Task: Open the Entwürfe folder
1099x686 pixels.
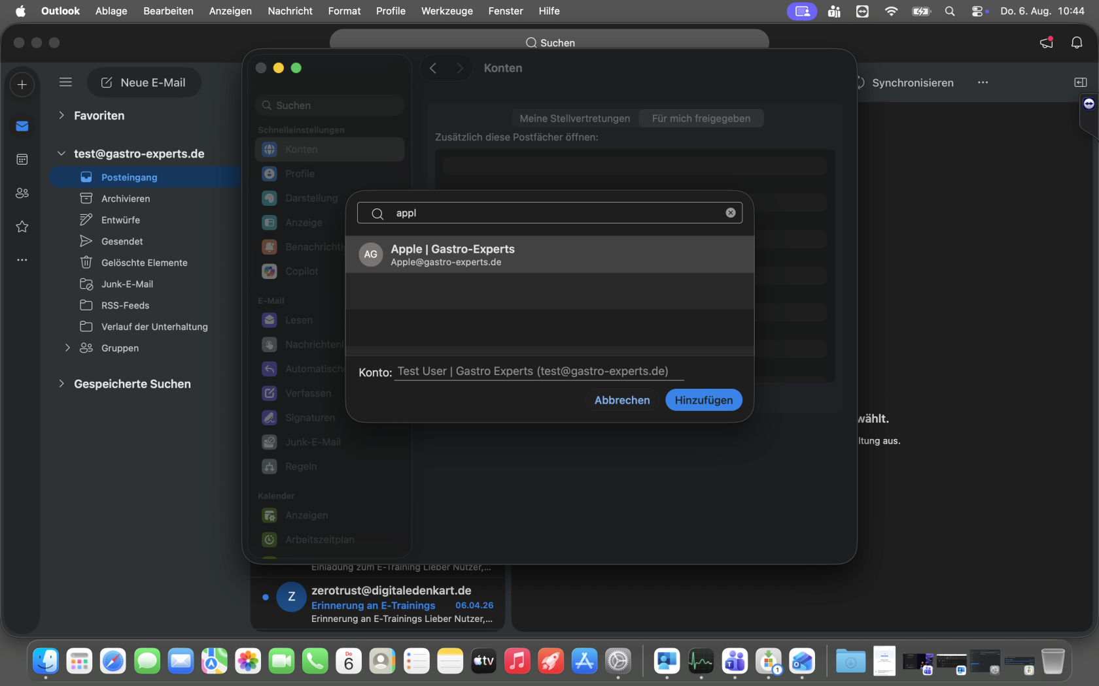Action: coord(145,220)
